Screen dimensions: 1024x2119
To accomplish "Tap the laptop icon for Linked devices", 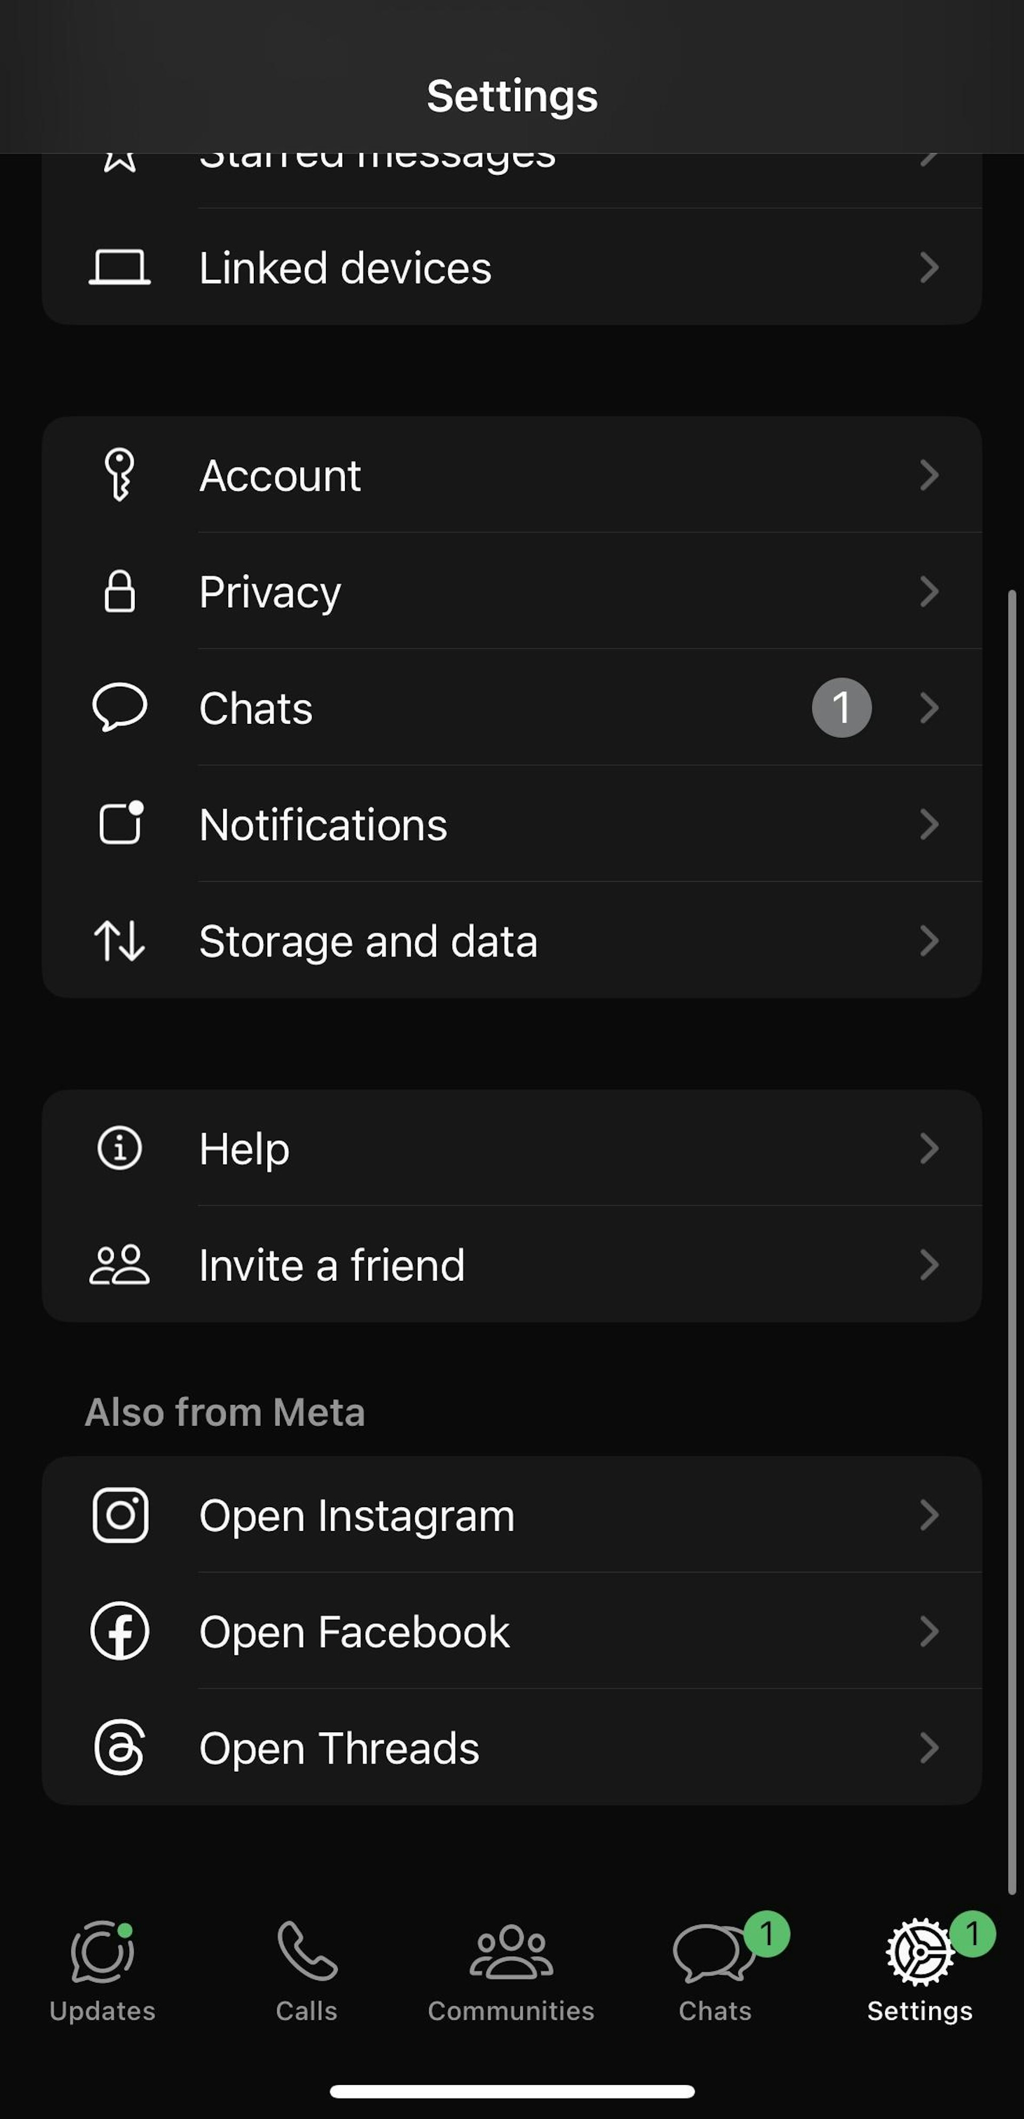I will point(119,267).
